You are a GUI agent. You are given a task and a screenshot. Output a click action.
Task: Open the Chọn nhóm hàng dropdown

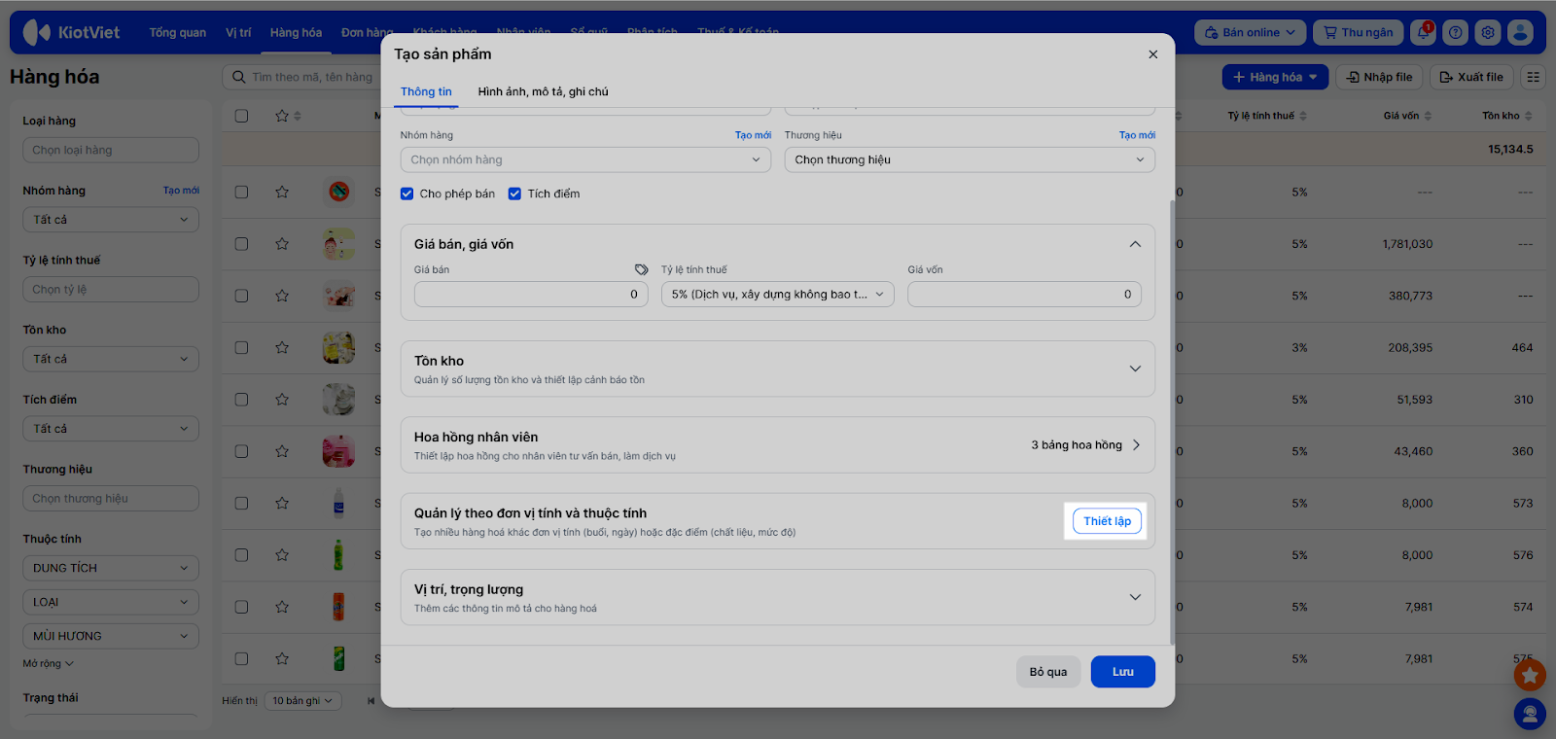[x=585, y=159]
